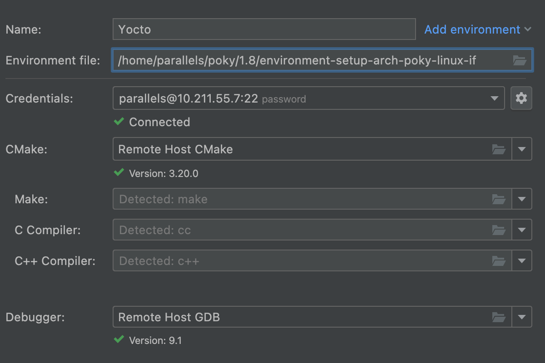Screen dimensions: 545x363
Task: Expand the C Compiler dropdown arrow
Action: click(522, 230)
